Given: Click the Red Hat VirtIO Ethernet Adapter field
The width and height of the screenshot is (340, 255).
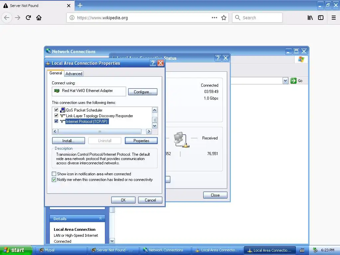Looking at the screenshot, I should (89, 91).
